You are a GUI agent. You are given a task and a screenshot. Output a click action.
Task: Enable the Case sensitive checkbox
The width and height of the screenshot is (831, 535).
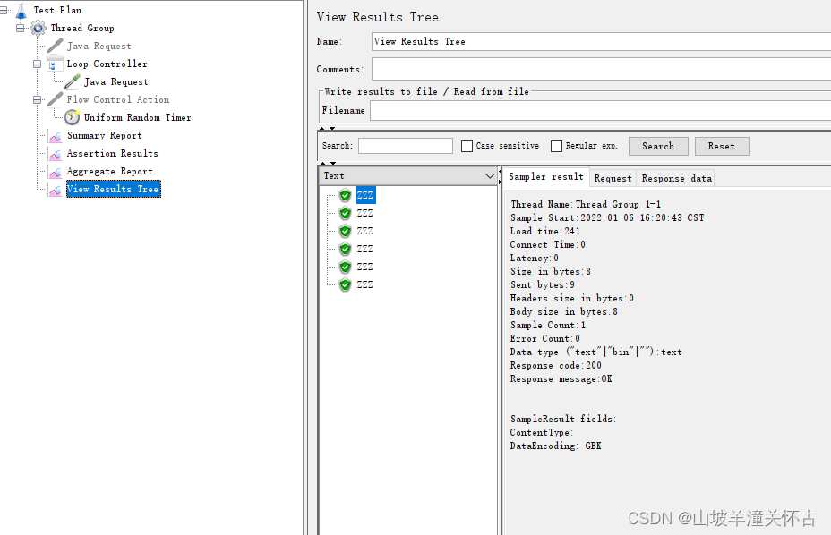(467, 146)
